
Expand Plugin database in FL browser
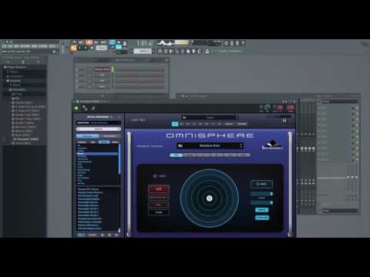pyautogui.click(x=16, y=67)
